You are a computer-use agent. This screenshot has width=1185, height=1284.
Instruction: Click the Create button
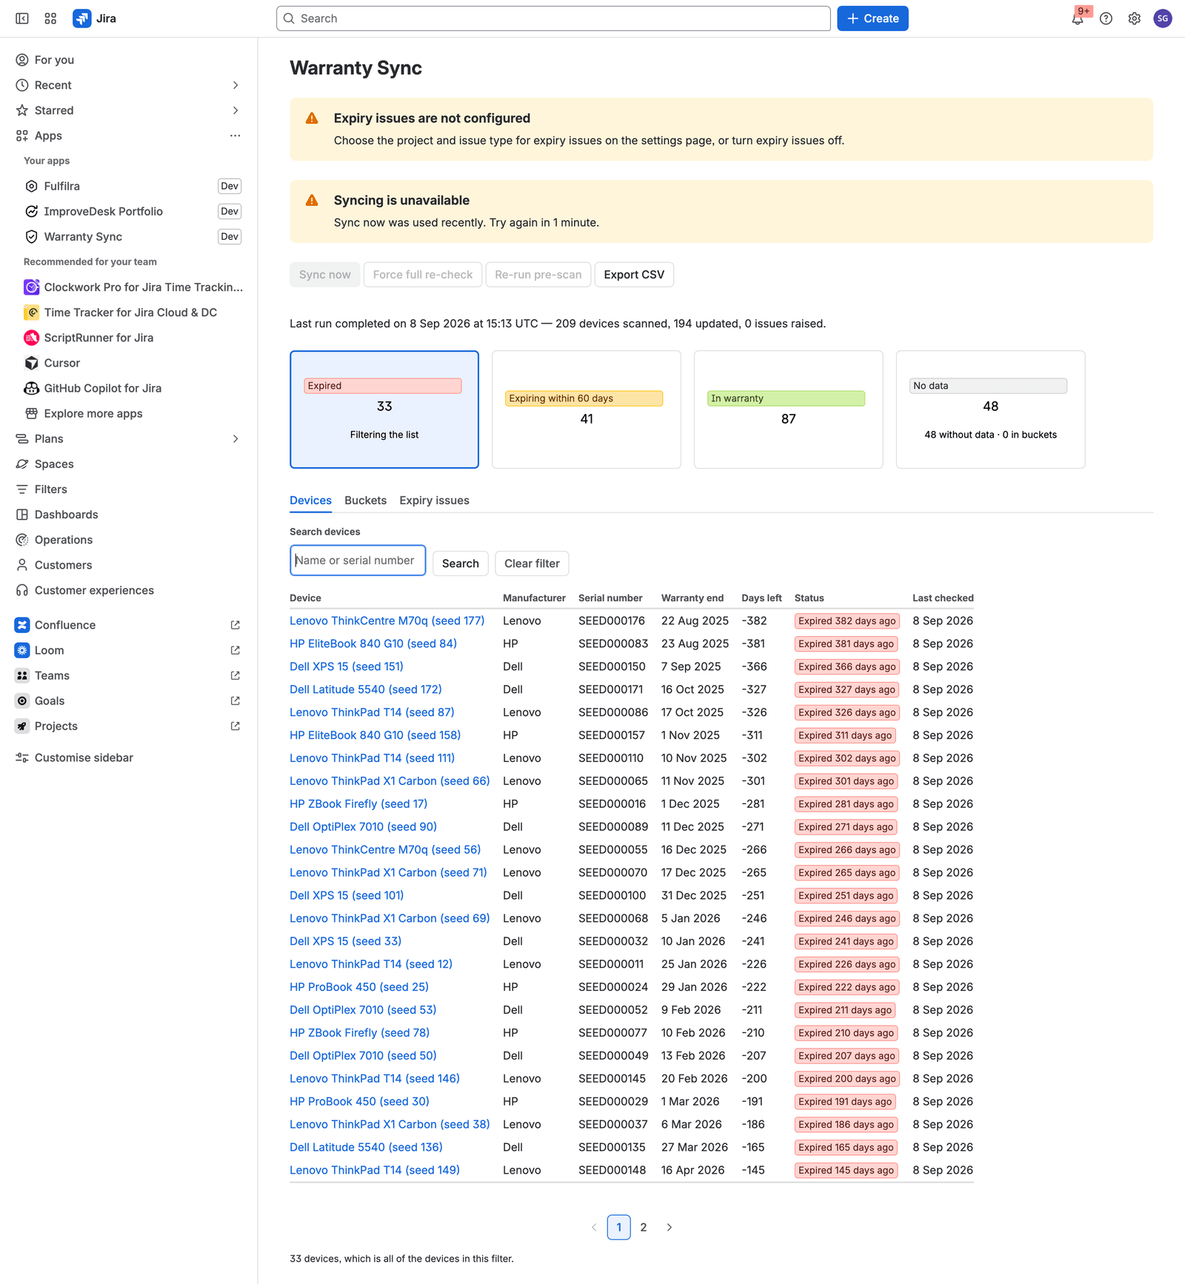pos(872,19)
